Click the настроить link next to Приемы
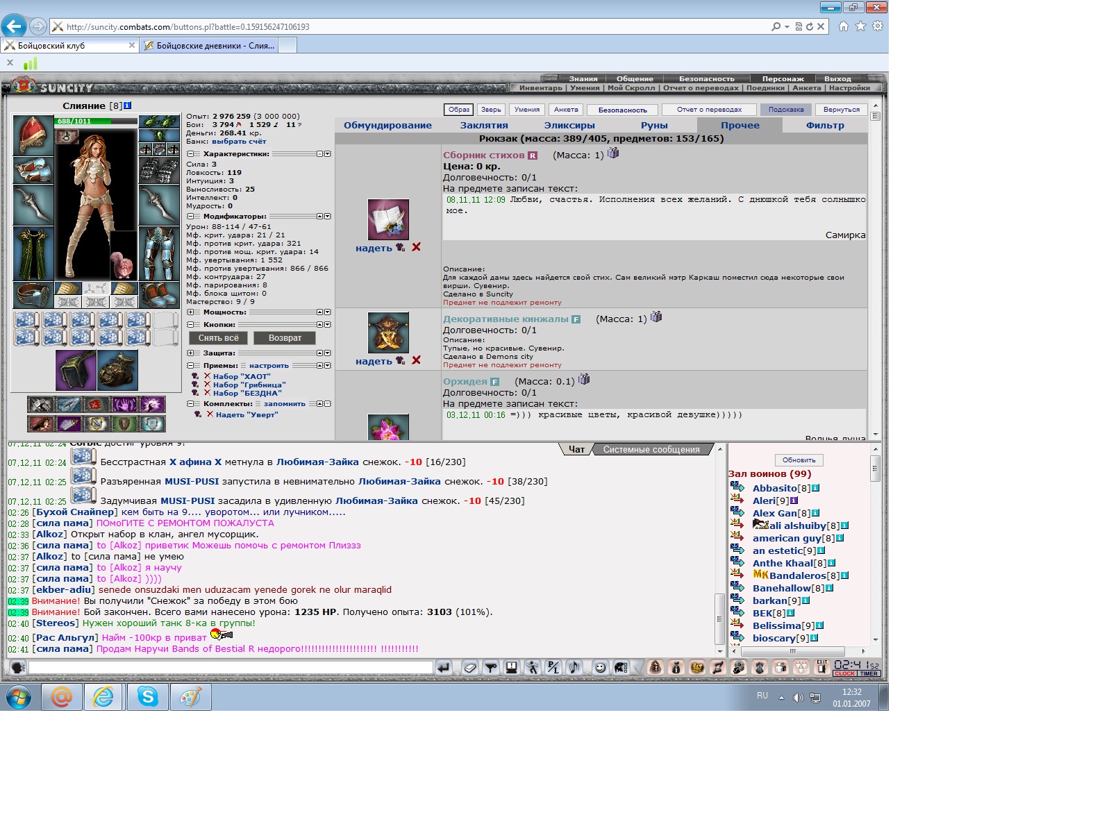 [269, 366]
